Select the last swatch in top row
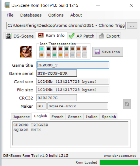 click(85, 49)
